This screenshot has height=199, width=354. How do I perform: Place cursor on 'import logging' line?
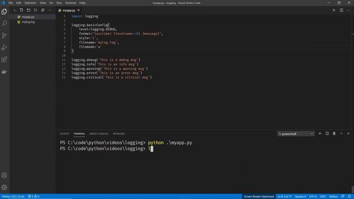(x=85, y=16)
